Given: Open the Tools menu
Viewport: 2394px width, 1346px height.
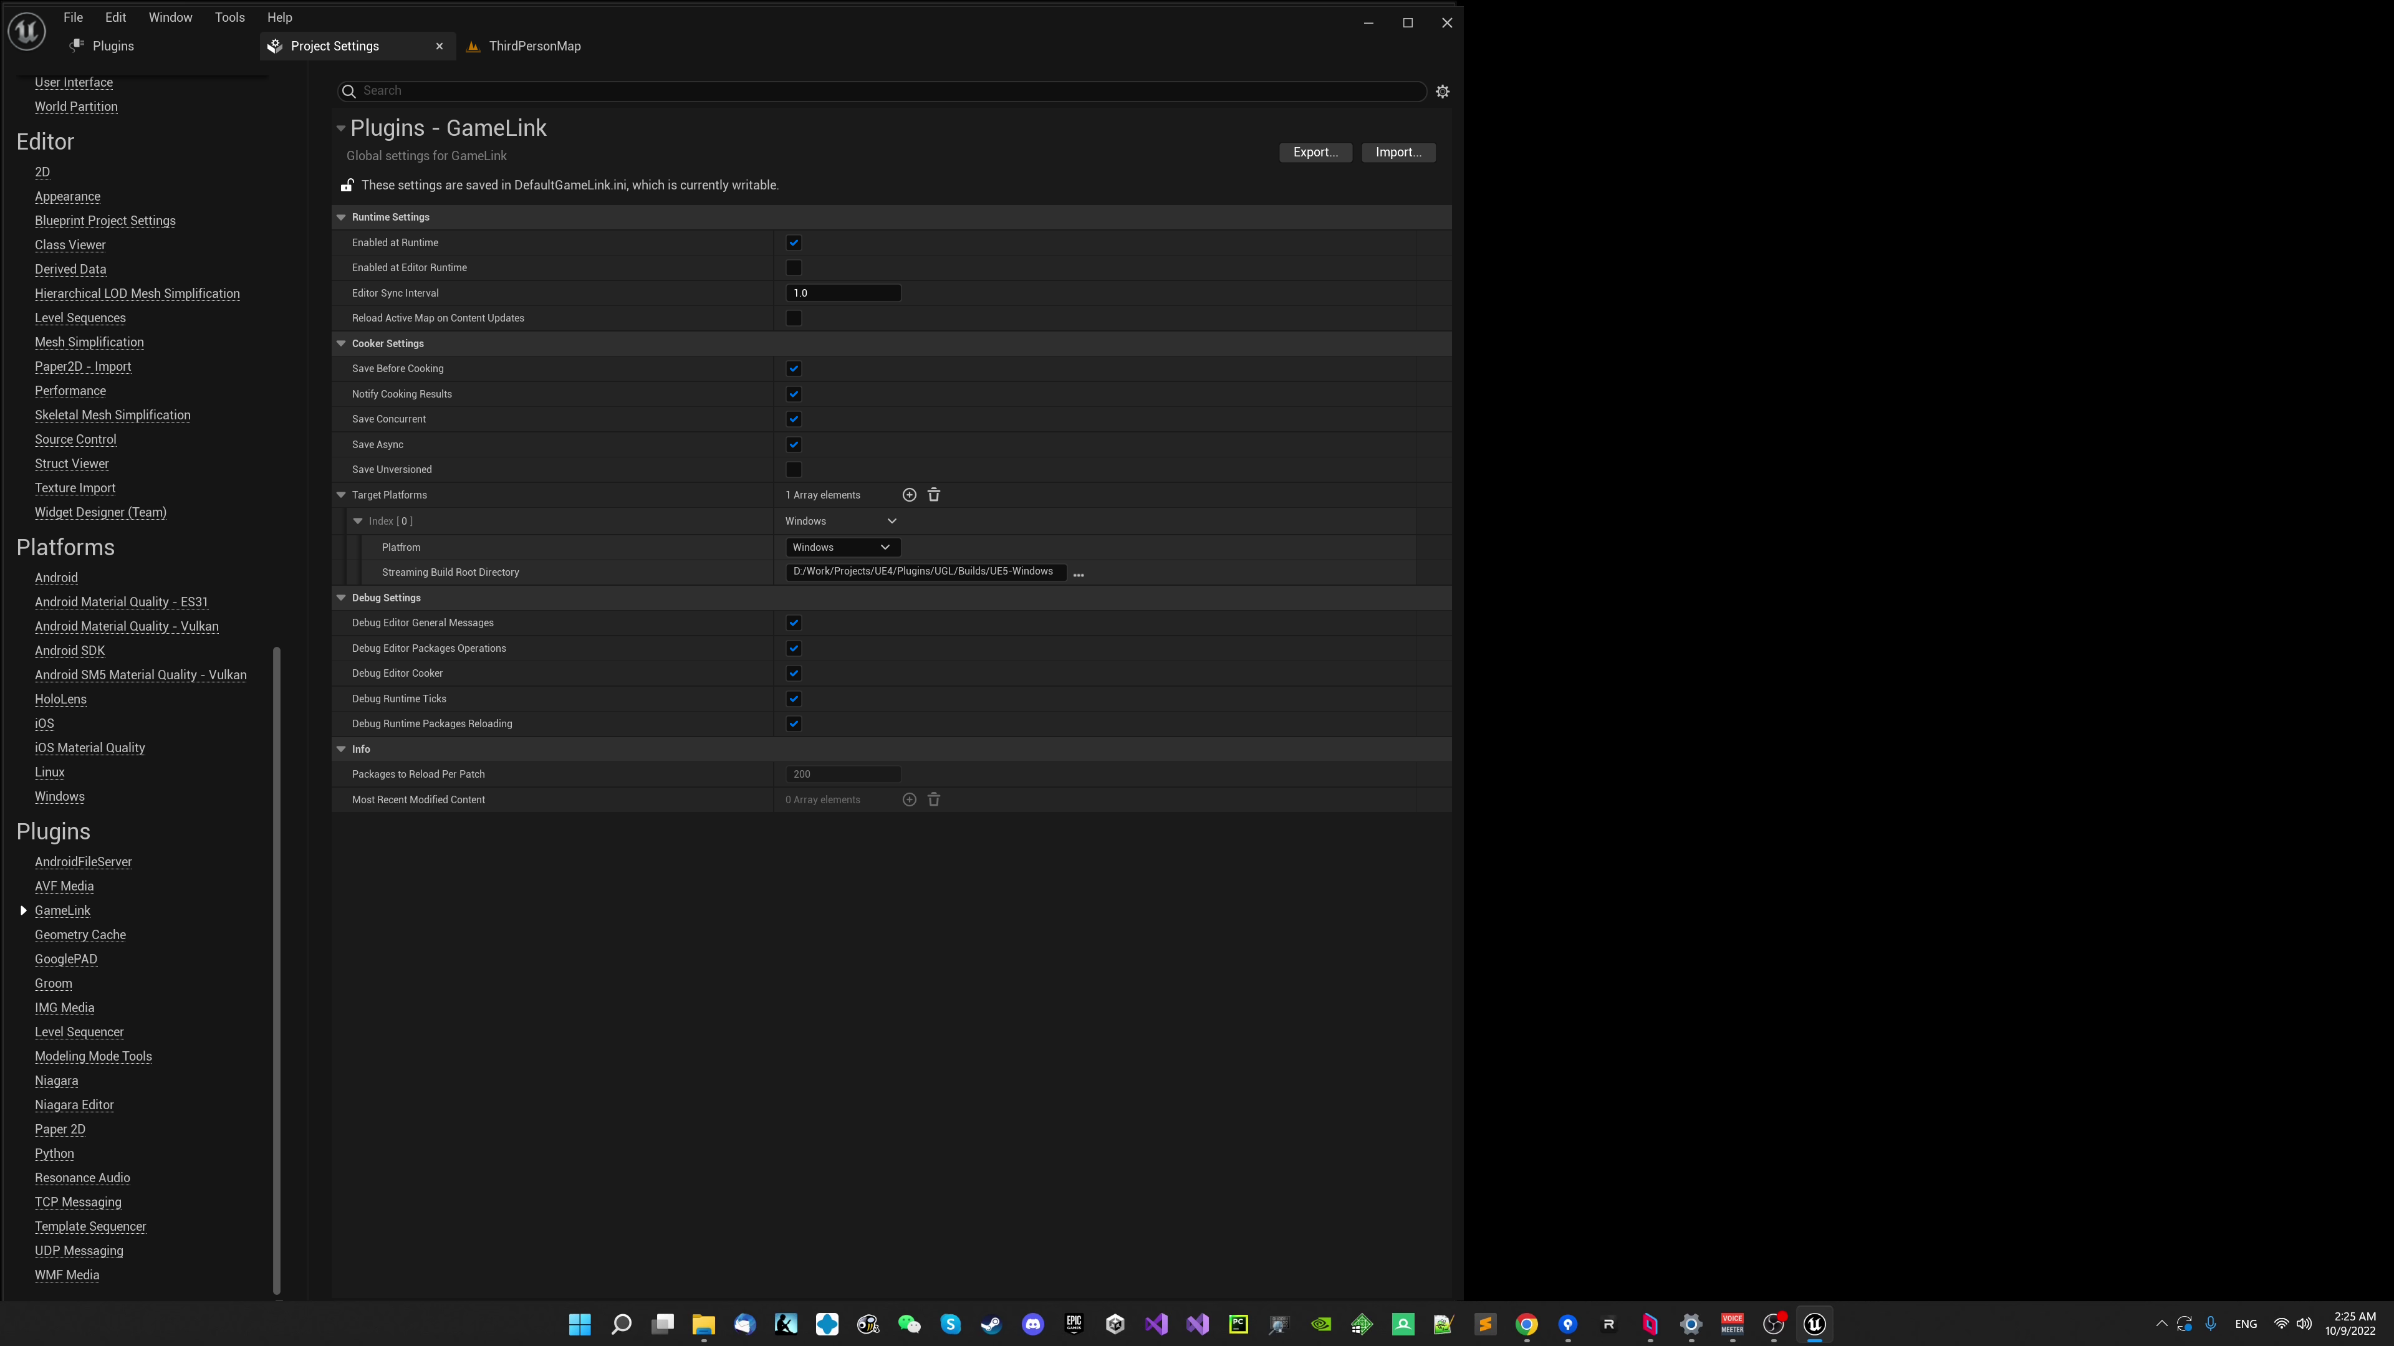Looking at the screenshot, I should (229, 17).
